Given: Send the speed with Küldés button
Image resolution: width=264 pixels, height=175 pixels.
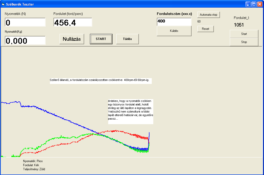Looking at the screenshot, I should (x=174, y=31).
